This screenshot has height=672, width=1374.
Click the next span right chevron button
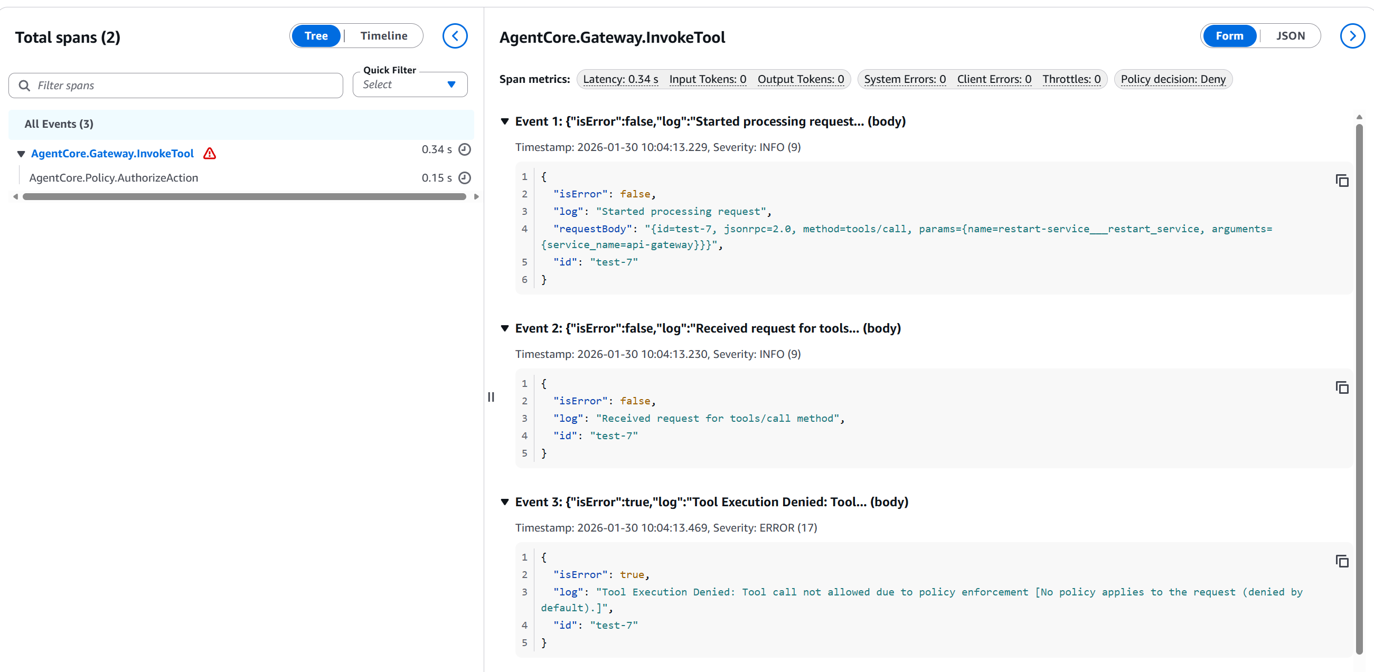1352,36
